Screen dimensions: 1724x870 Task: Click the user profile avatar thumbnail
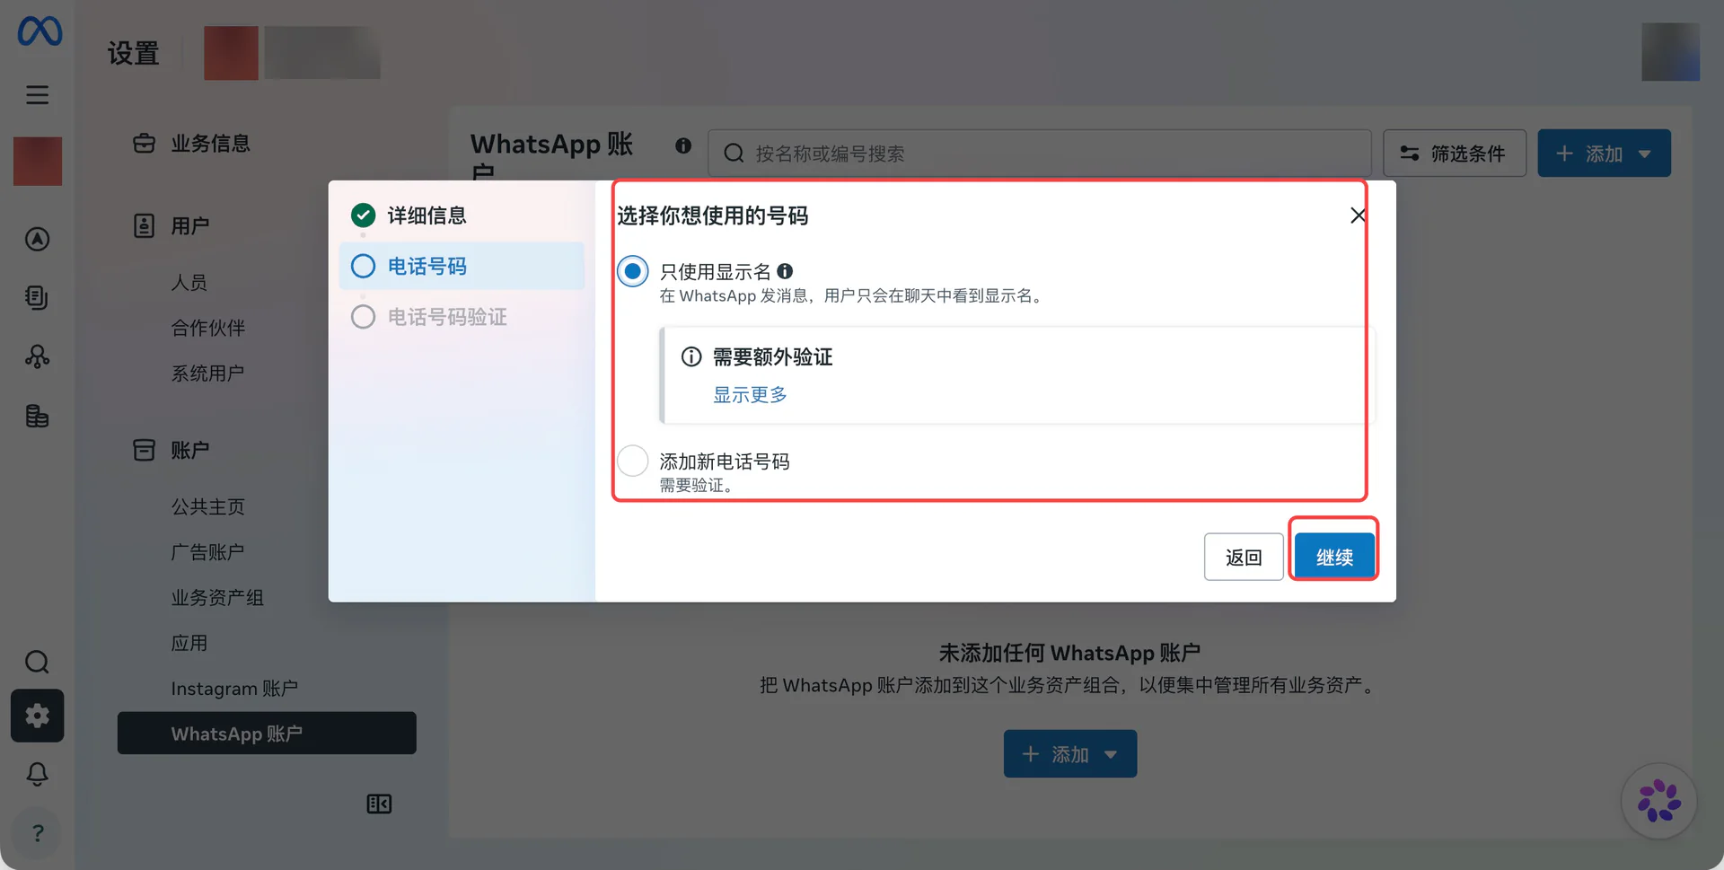[x=1670, y=52]
